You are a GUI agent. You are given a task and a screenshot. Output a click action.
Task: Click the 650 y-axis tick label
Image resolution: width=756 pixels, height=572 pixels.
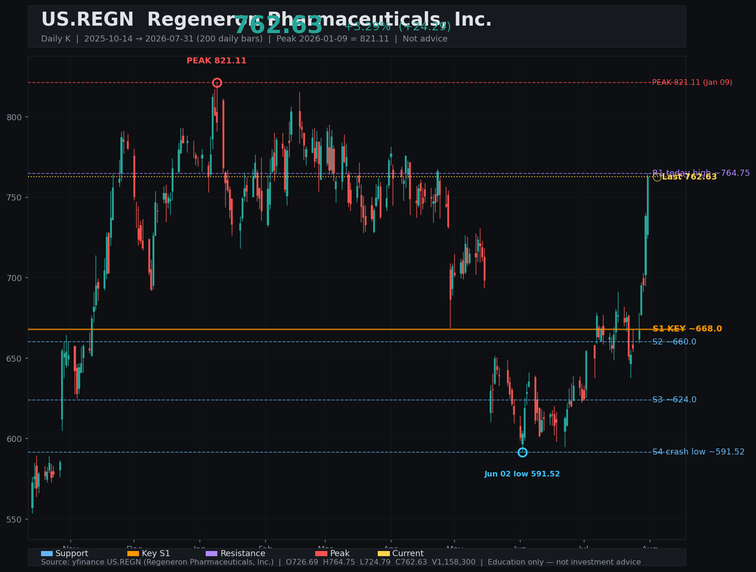14,358
